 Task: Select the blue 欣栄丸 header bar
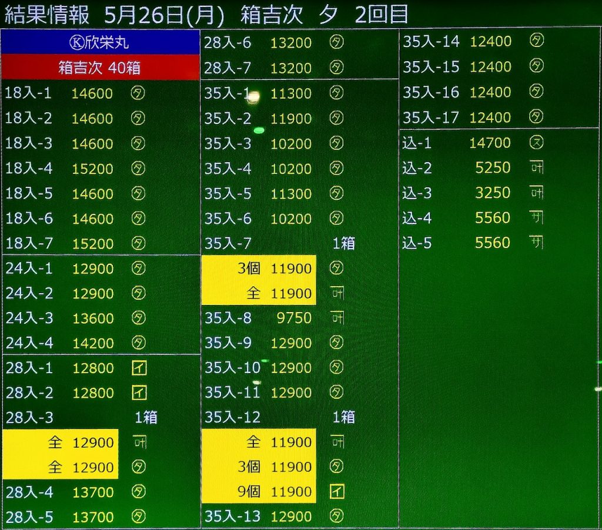pos(101,43)
